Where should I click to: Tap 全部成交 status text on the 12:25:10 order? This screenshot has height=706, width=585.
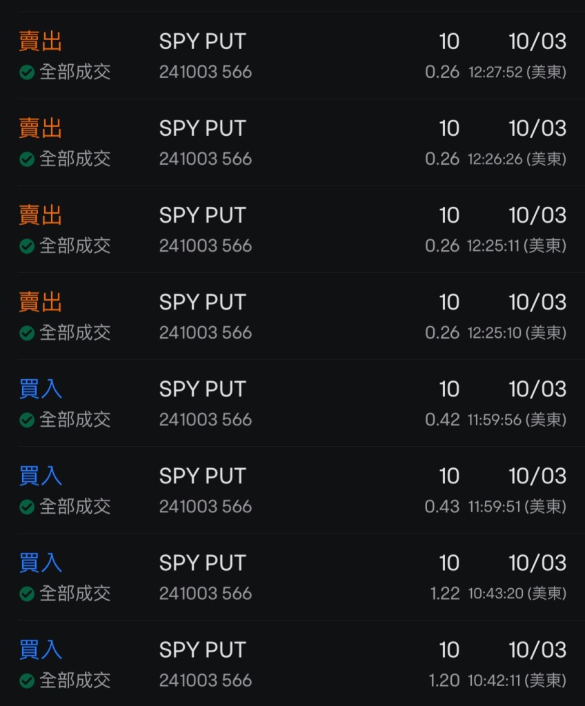[75, 333]
